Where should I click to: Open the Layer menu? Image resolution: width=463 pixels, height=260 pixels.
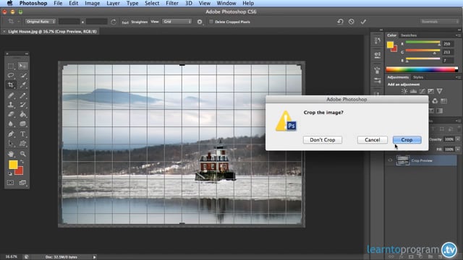[113, 3]
